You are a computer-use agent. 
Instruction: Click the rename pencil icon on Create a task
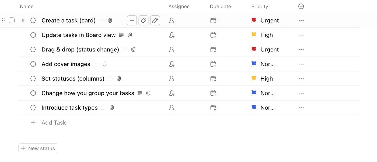tap(155, 20)
